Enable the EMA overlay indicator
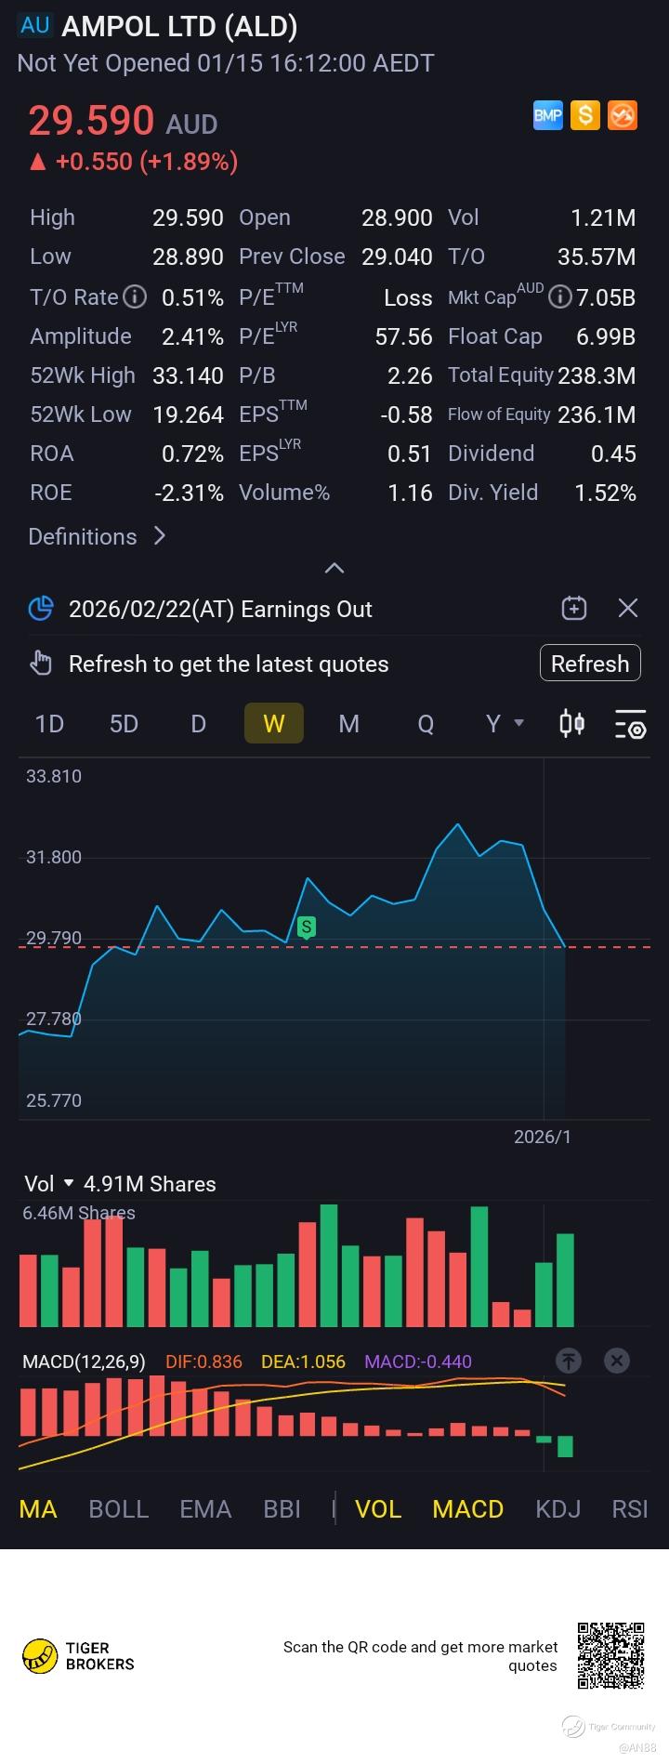 [x=205, y=1509]
